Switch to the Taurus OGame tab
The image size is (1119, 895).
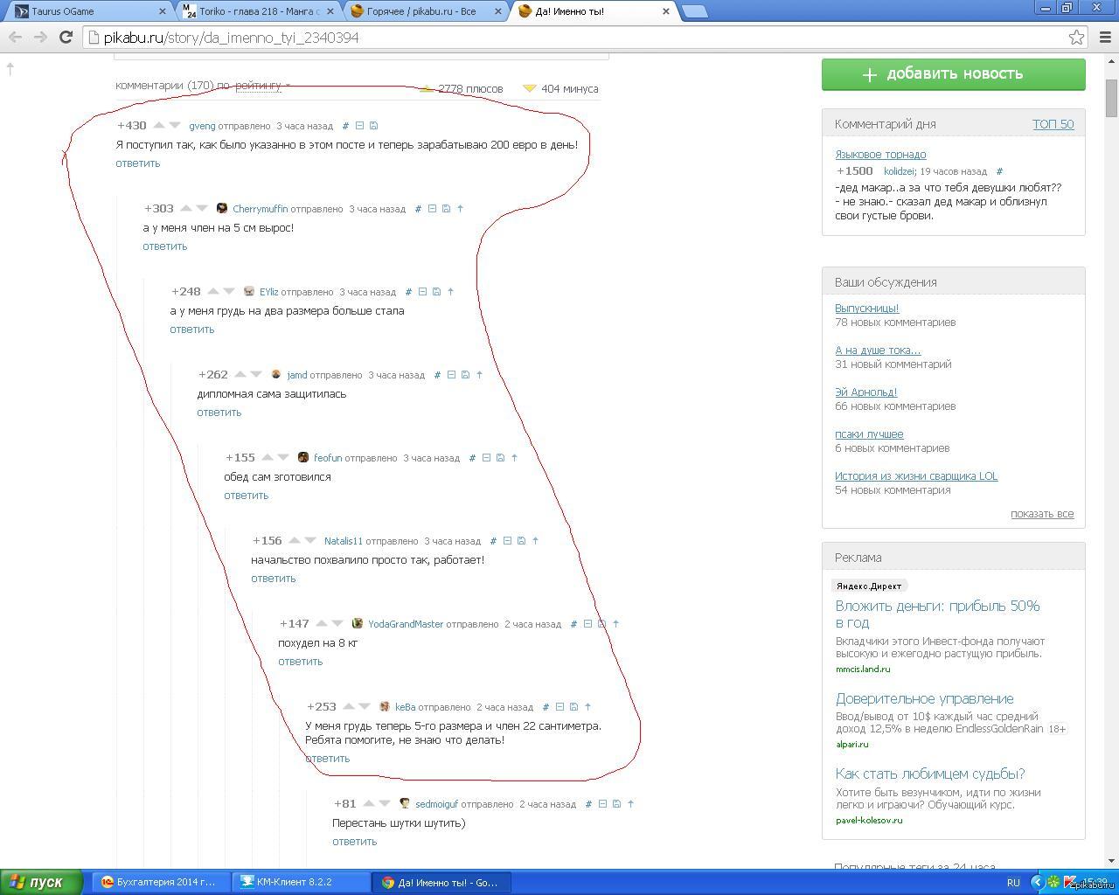tap(87, 11)
